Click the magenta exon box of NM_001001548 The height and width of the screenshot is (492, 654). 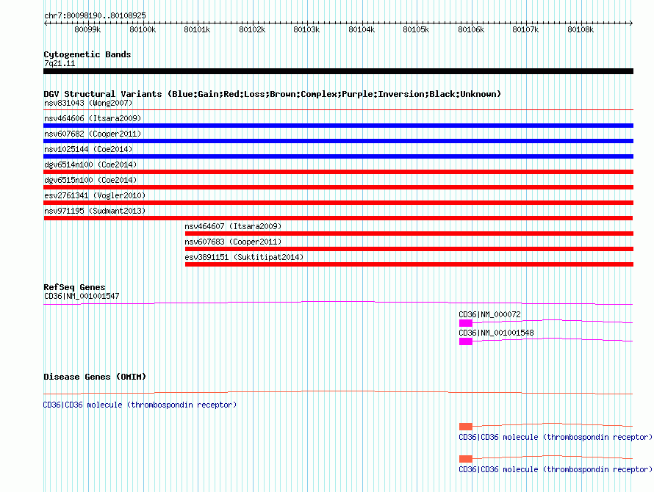[465, 341]
